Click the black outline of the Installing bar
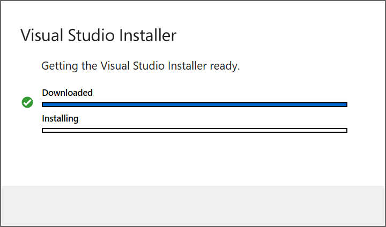 tap(195, 128)
